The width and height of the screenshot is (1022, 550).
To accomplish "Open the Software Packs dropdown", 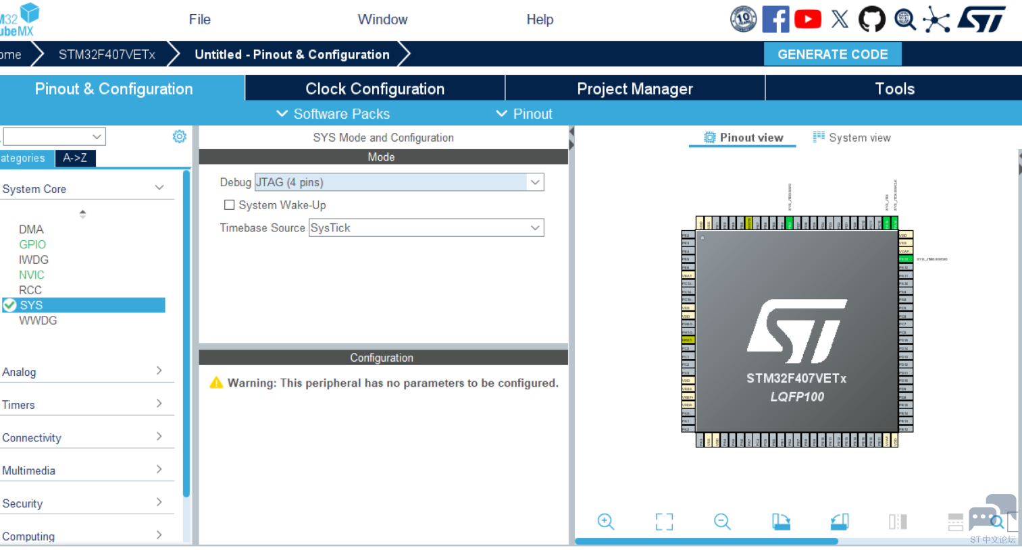I will click(x=333, y=114).
